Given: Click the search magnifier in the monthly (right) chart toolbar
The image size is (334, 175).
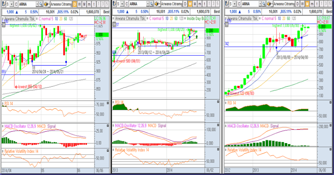Looking at the screenshot, I should click(x=264, y=4).
